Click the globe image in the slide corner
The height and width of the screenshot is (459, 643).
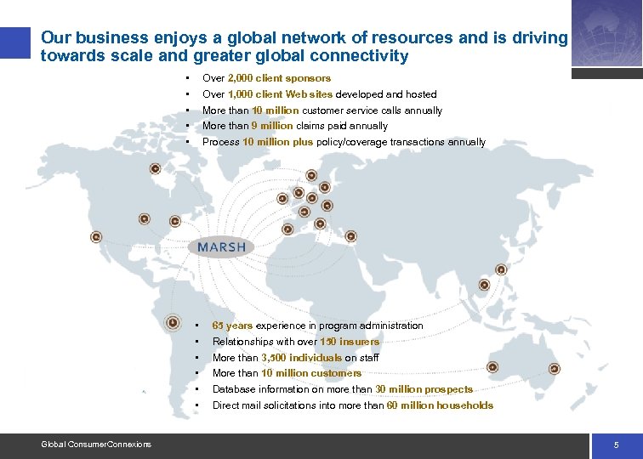pos(607,33)
